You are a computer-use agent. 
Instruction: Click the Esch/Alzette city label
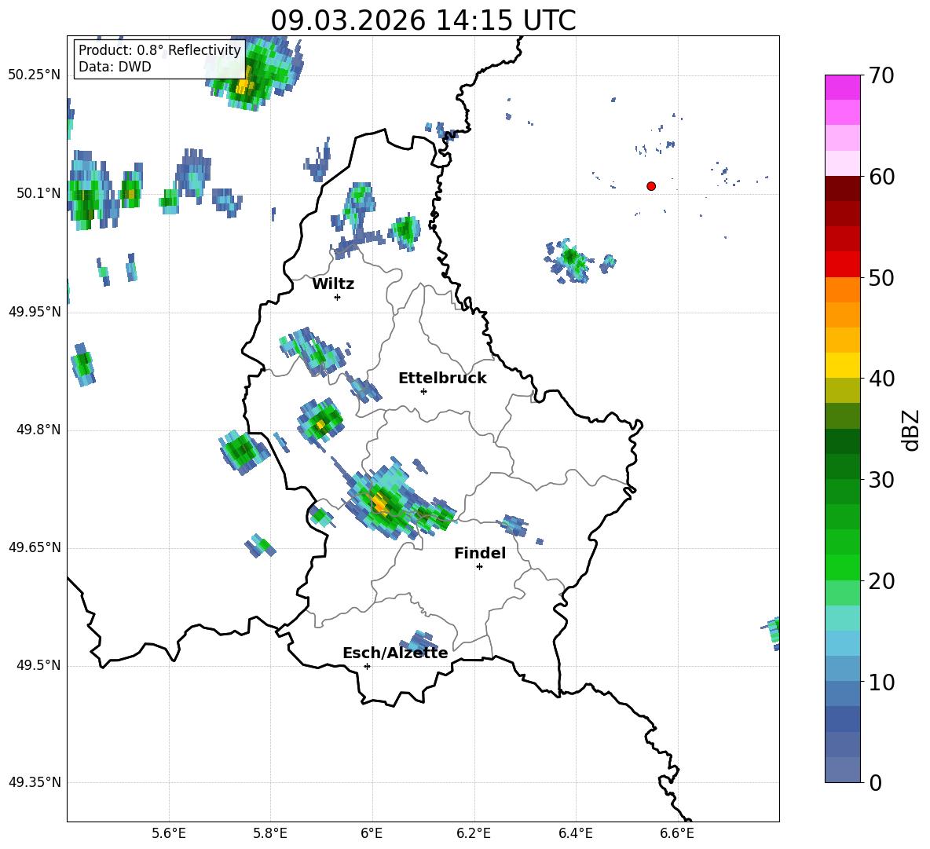click(395, 653)
